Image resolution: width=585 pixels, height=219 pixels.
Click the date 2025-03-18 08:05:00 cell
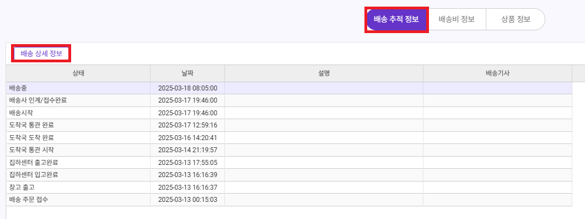[187, 88]
